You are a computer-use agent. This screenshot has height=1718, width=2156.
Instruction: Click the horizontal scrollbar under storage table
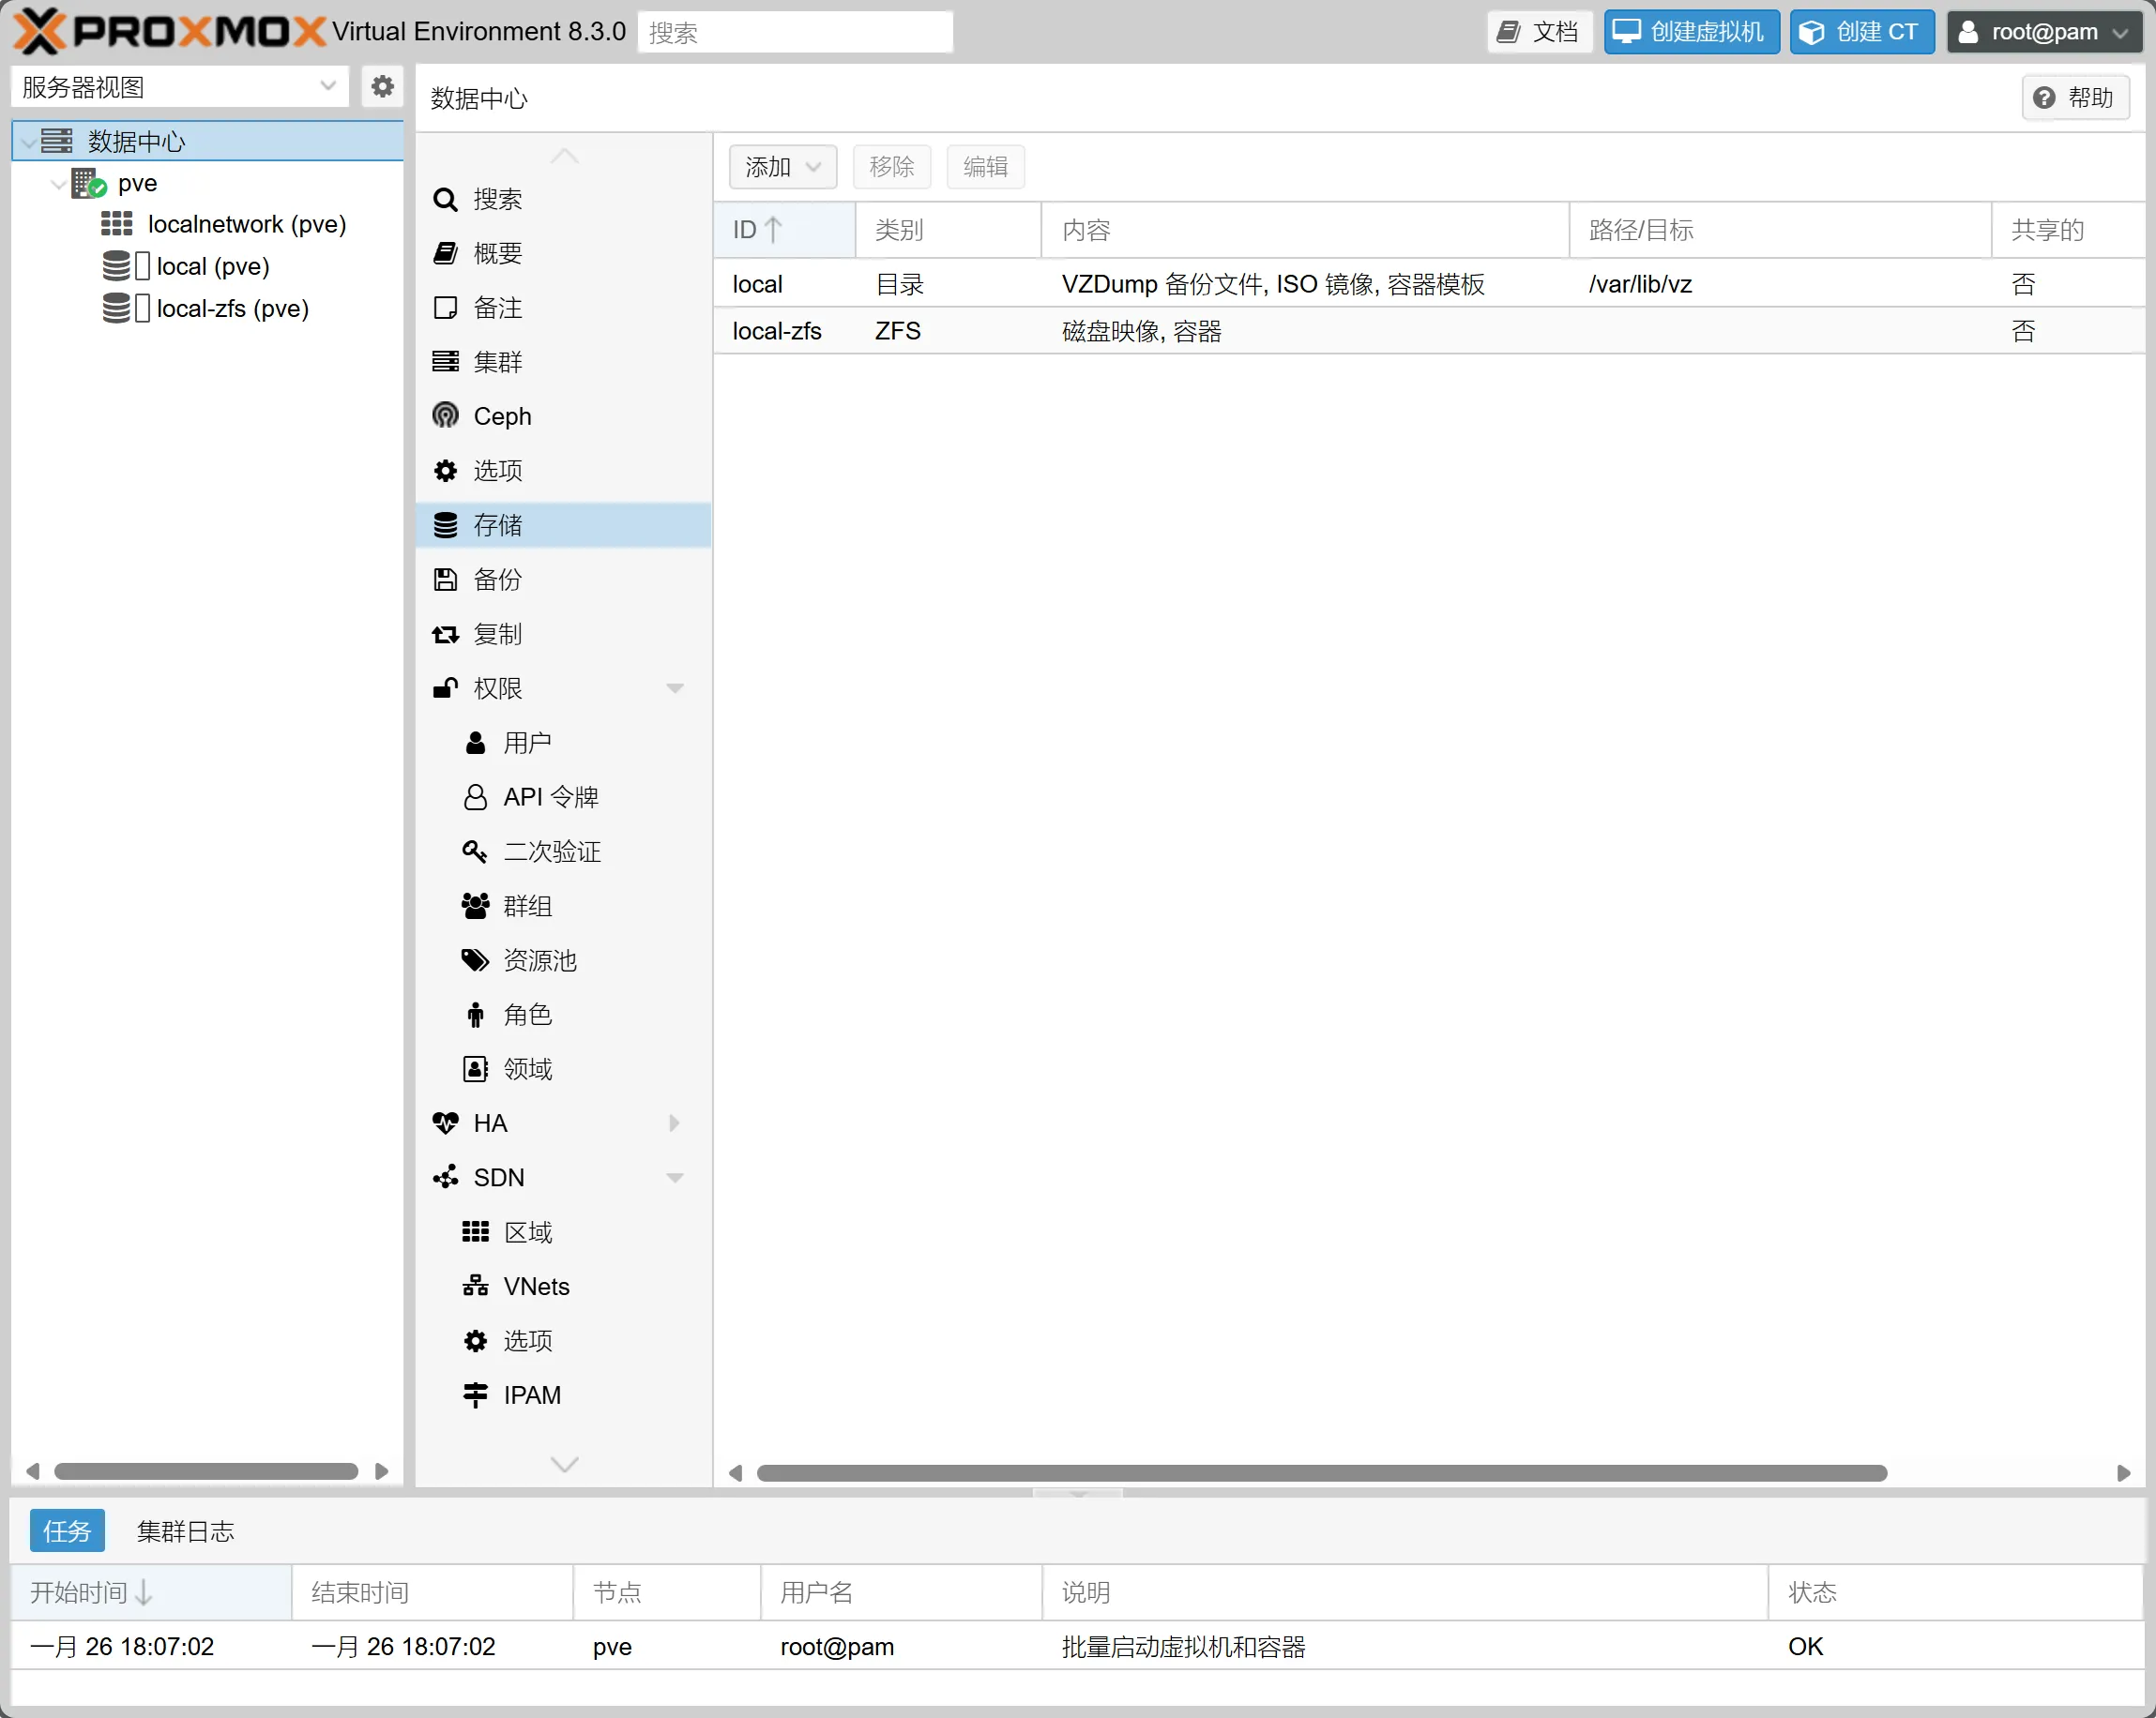(1320, 1473)
